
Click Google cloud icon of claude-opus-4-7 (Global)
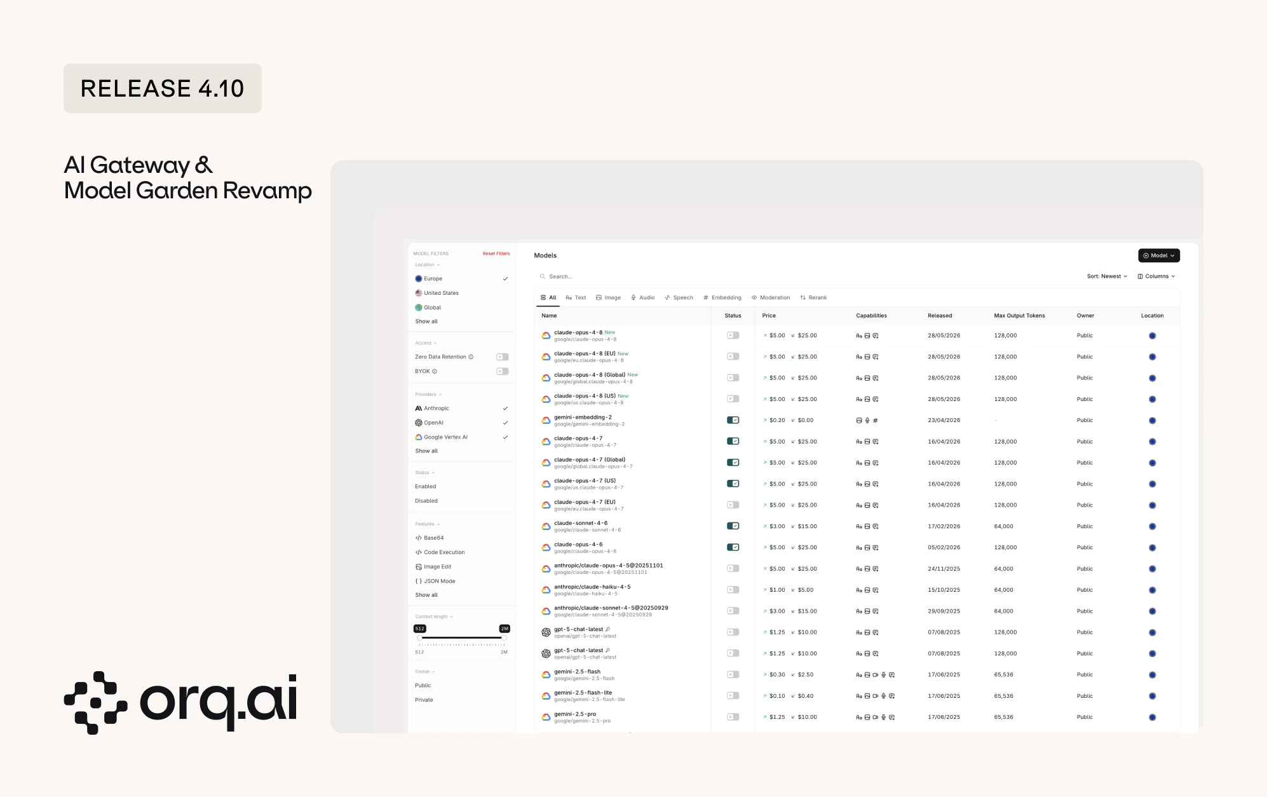pyautogui.click(x=546, y=463)
